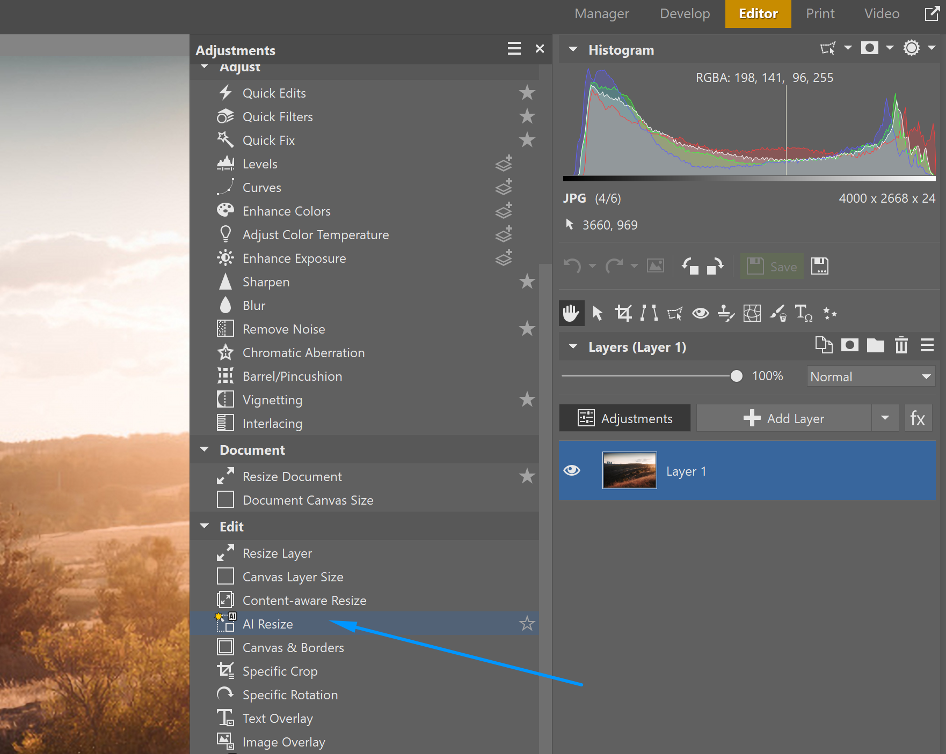Open the Normal blend mode dropdown
The height and width of the screenshot is (754, 946).
click(x=870, y=376)
